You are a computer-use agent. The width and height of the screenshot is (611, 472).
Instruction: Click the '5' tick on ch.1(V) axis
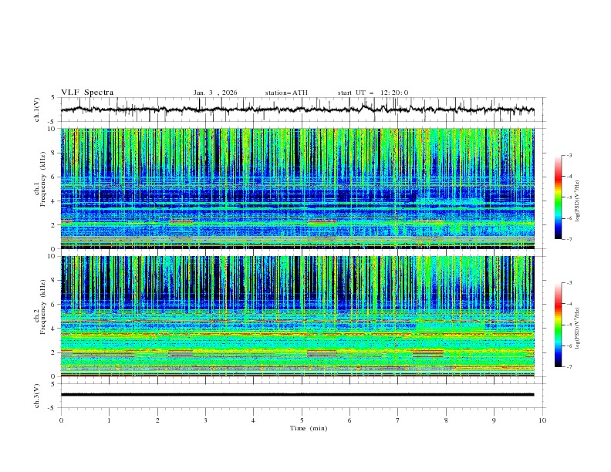52,98
